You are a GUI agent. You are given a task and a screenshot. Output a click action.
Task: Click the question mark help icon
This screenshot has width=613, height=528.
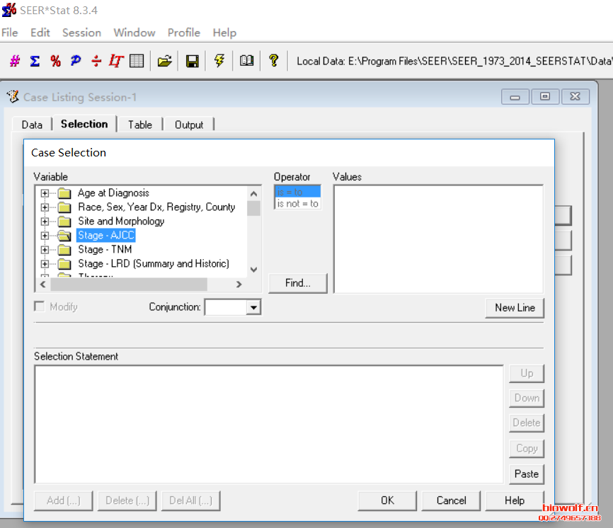click(x=274, y=61)
